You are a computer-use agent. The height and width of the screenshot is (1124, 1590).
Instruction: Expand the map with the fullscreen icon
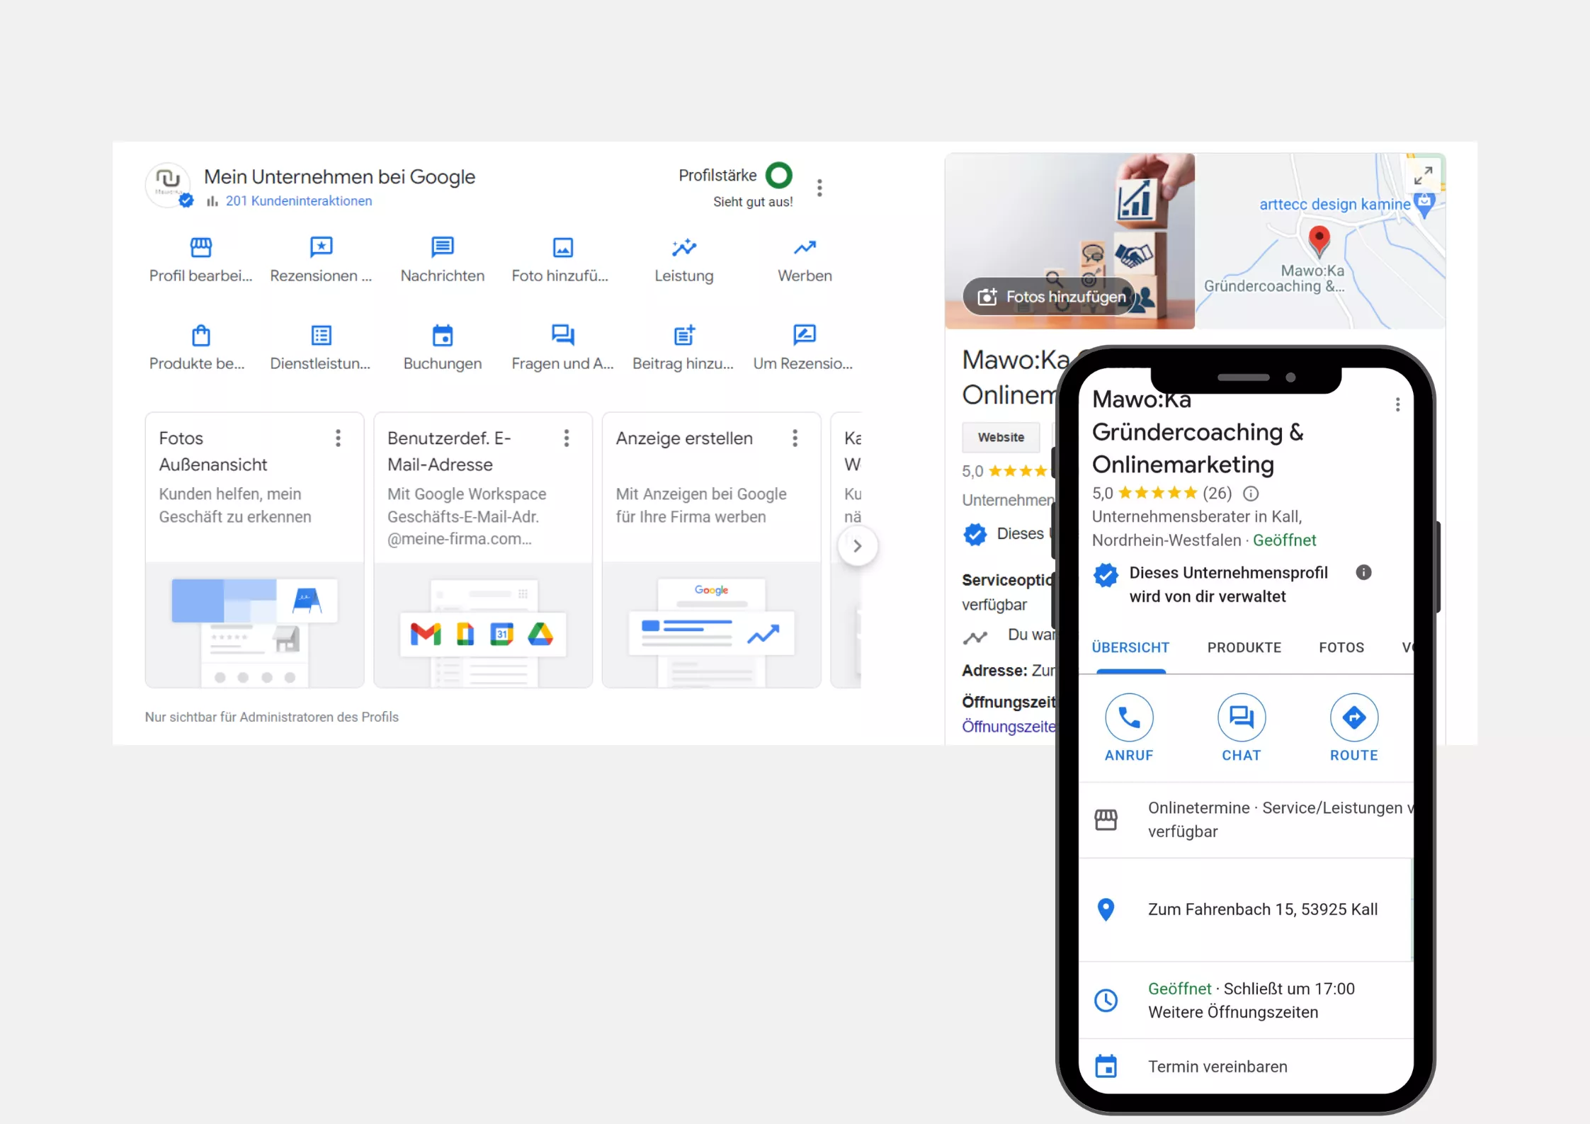[1424, 175]
